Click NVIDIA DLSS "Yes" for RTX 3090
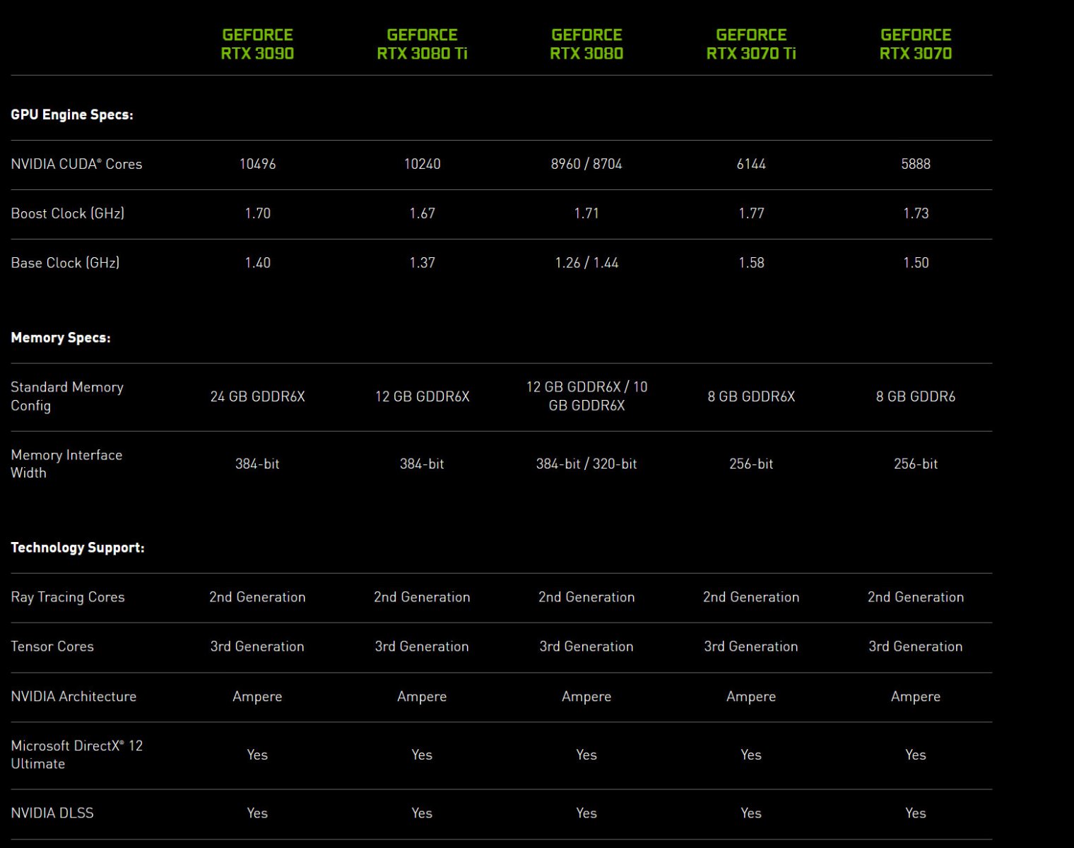The image size is (1074, 848). coord(257,813)
